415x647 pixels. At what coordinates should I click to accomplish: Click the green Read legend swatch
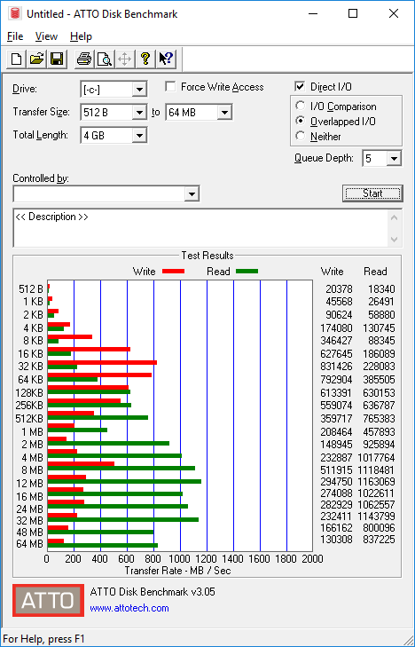[x=247, y=272]
